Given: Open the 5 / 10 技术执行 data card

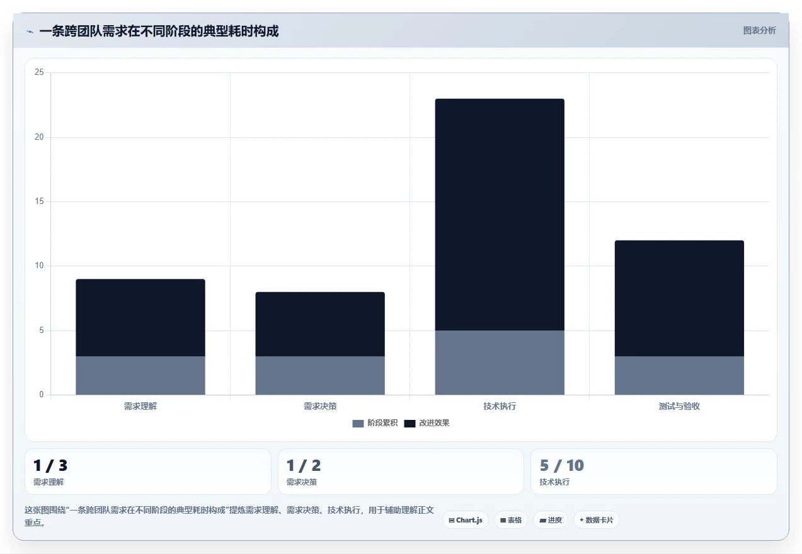Looking at the screenshot, I should pos(654,472).
